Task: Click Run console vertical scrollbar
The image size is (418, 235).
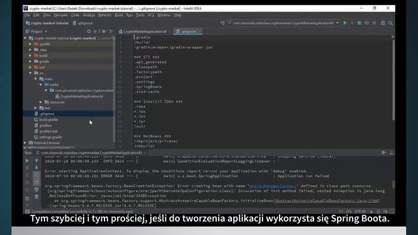Action: 393,184
